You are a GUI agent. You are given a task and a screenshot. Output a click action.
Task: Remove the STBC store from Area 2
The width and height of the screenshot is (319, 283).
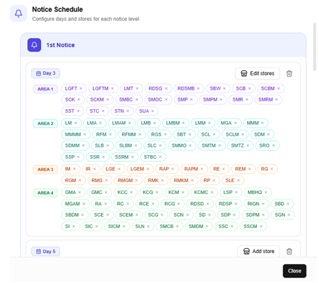pos(160,157)
